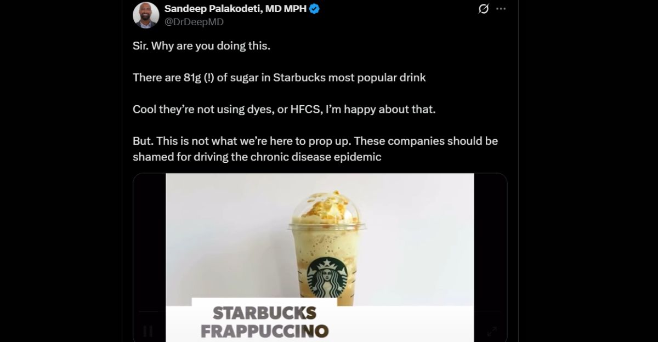Select the line 'Sir. Why are you doing this.'
The height and width of the screenshot is (342, 658).
pyautogui.click(x=201, y=45)
